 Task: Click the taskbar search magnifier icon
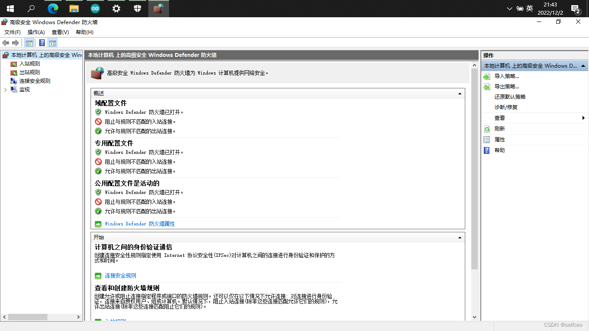pyautogui.click(x=31, y=9)
